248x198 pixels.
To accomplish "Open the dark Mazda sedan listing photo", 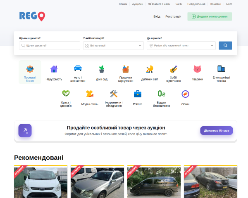I will (x=211, y=182).
